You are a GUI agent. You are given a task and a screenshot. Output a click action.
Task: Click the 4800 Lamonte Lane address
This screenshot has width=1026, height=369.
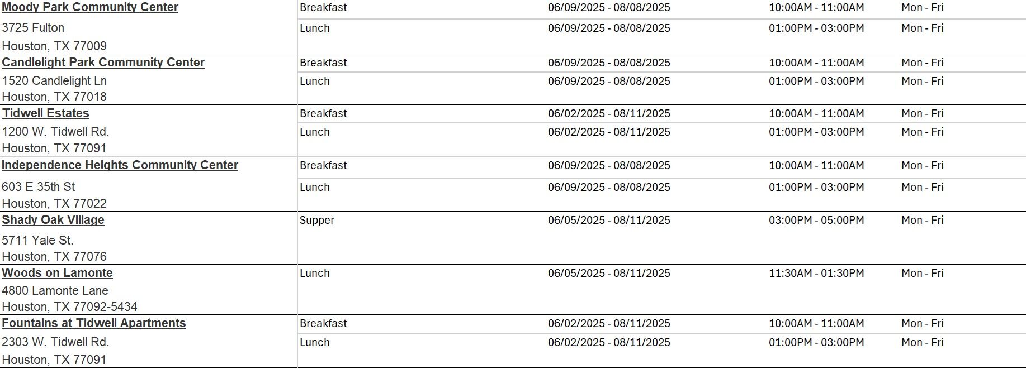tap(55, 291)
